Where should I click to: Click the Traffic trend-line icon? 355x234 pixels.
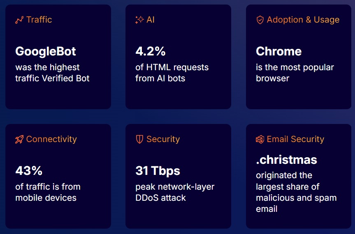[19, 20]
